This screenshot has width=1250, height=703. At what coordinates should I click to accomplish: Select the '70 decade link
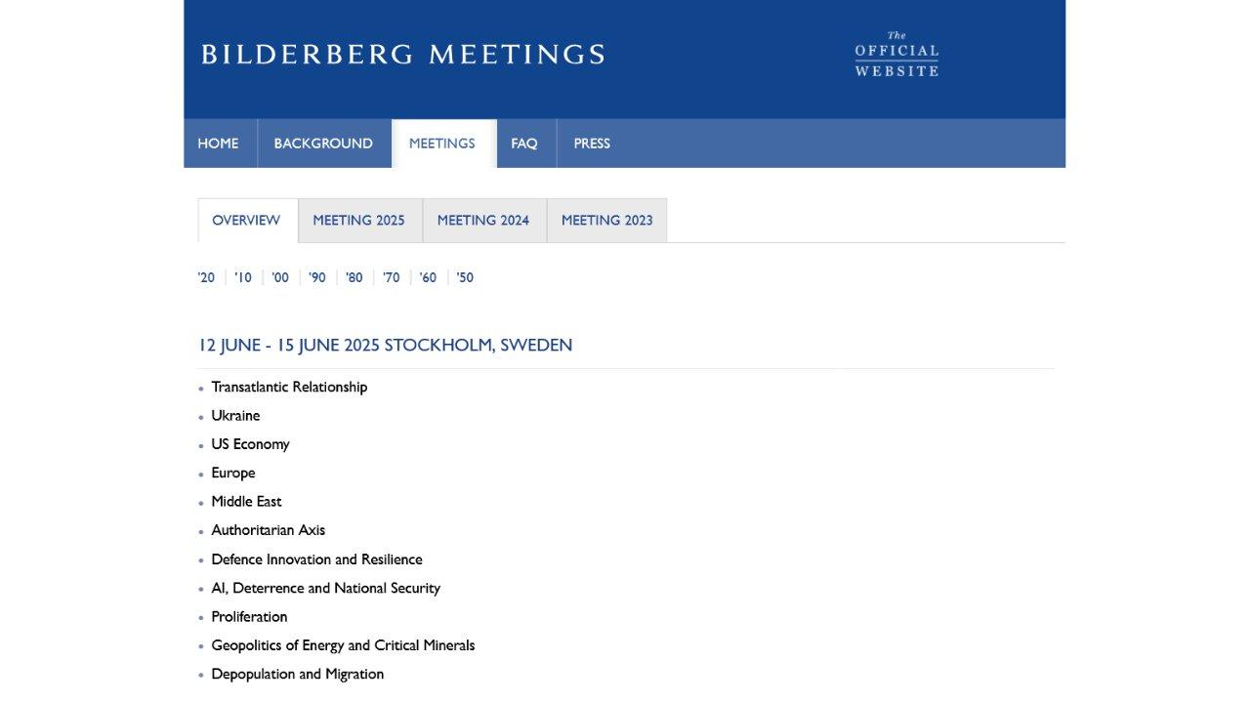391,277
